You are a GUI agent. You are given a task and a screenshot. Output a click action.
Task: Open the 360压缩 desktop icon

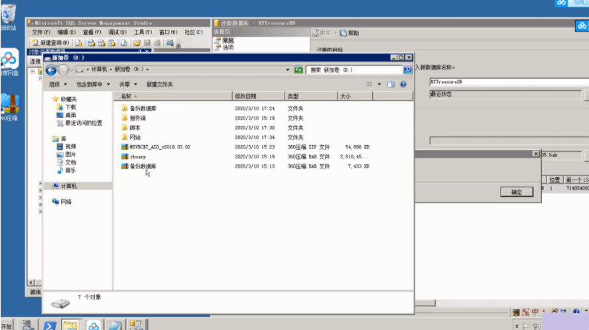coord(10,104)
